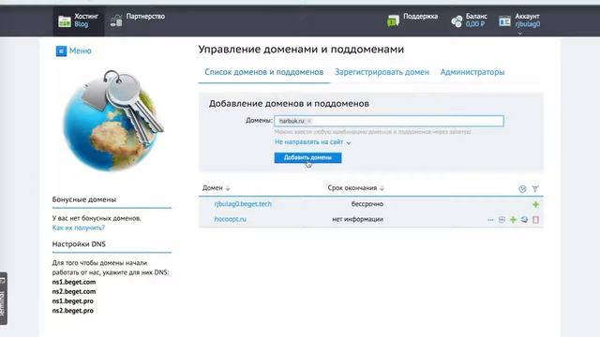Viewport: 600px width, 337px height.
Task: Click the globe icon in hocoopt.ru row
Action: click(x=524, y=220)
